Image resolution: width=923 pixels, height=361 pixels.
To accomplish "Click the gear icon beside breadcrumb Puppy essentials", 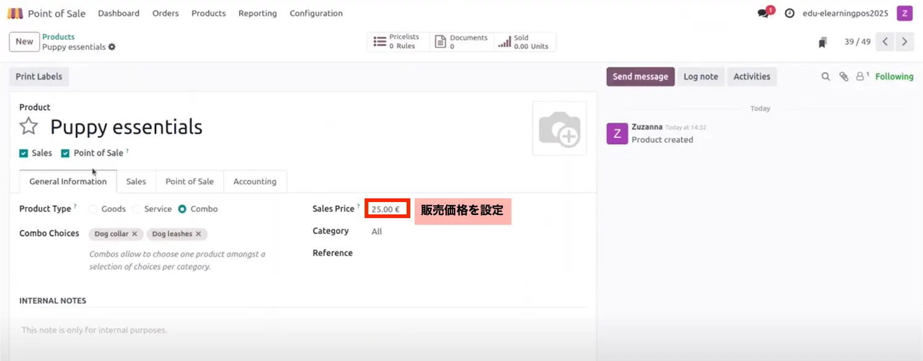I will [x=112, y=47].
